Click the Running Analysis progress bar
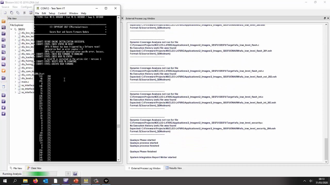 point(40,174)
